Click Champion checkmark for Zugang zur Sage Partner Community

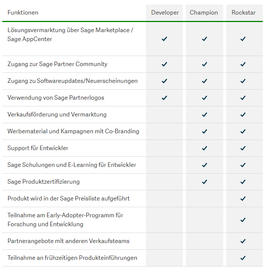(x=205, y=64)
